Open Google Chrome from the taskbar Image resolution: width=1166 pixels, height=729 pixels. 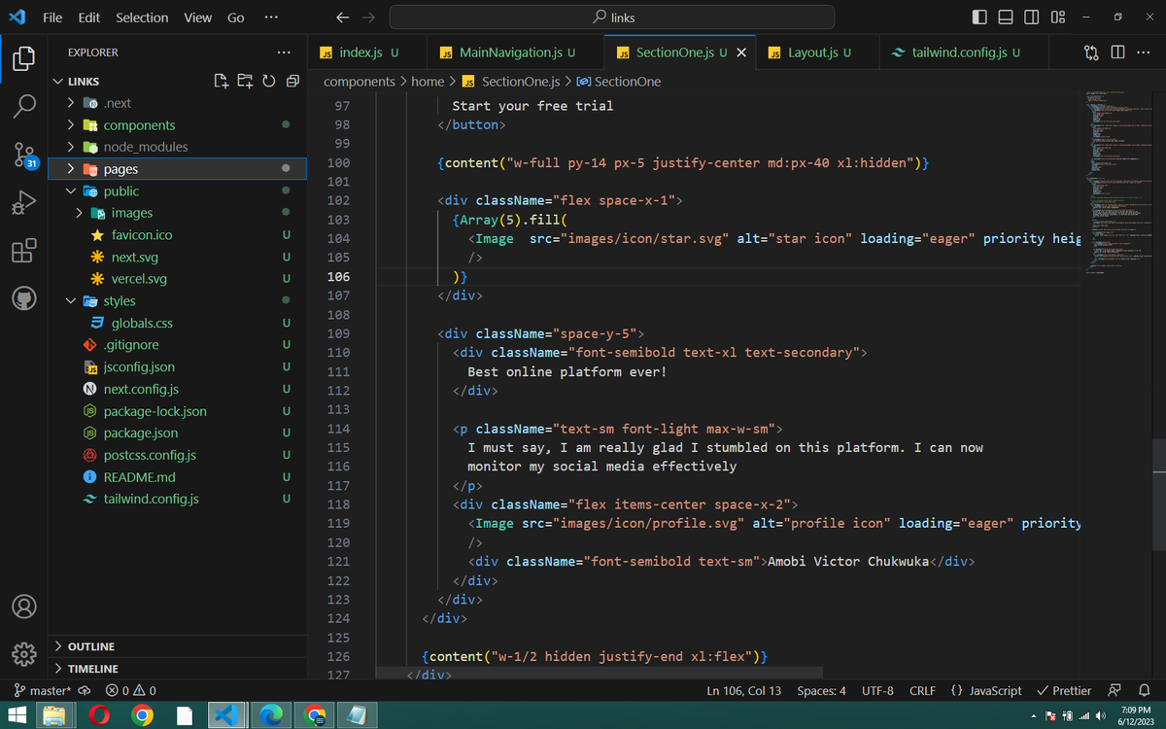coord(143,715)
